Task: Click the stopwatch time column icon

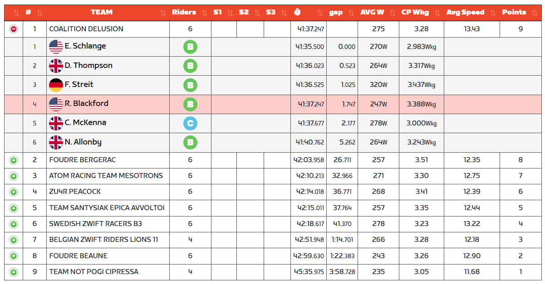Action: pyautogui.click(x=297, y=12)
